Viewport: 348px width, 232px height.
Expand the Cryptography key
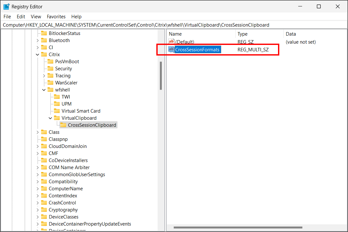click(38, 210)
